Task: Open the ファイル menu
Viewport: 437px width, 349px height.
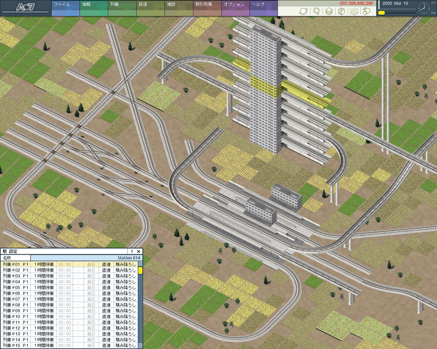Action: pos(65,8)
